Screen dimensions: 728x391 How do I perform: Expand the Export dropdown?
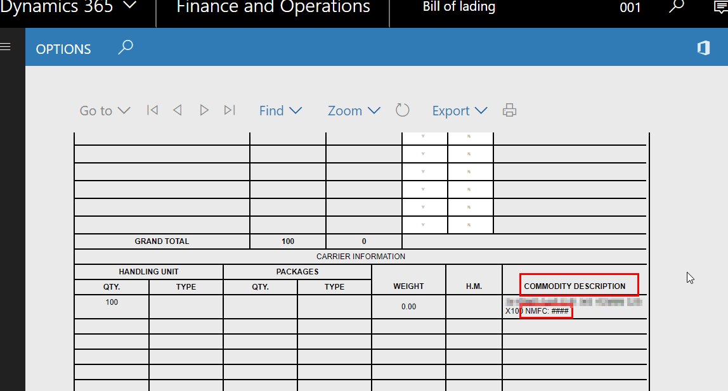pos(459,111)
